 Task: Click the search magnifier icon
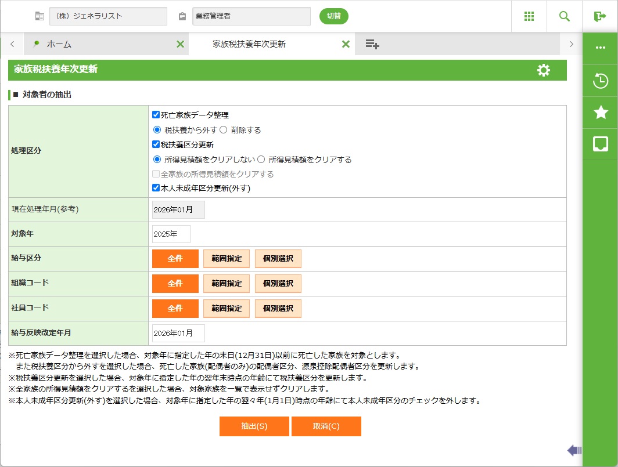tap(564, 16)
